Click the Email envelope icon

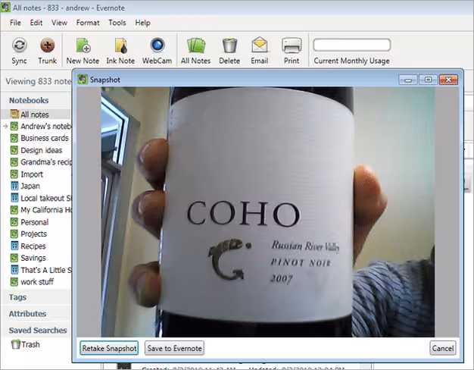coord(260,45)
